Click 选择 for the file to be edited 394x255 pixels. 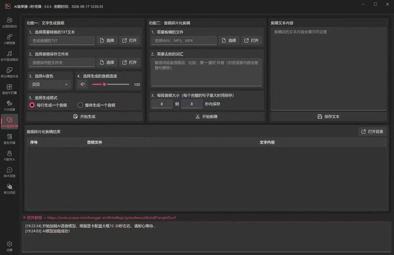coord(229,40)
